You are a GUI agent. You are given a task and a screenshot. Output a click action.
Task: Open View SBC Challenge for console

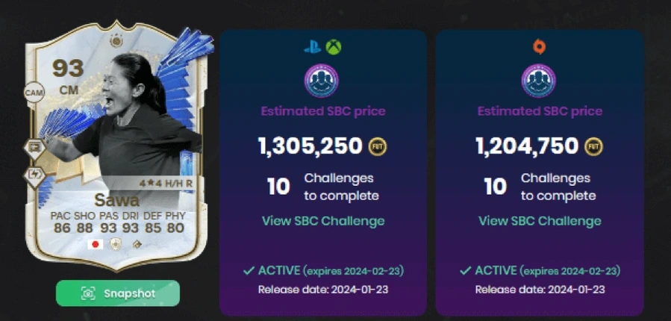pos(323,221)
